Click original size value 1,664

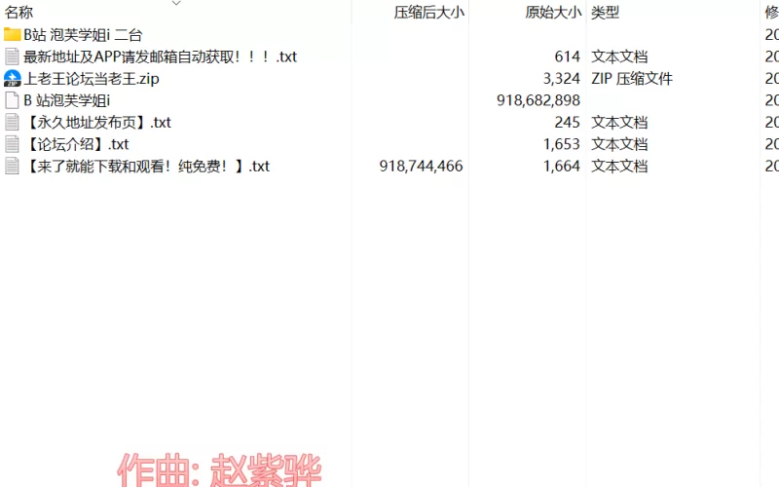[x=562, y=166]
